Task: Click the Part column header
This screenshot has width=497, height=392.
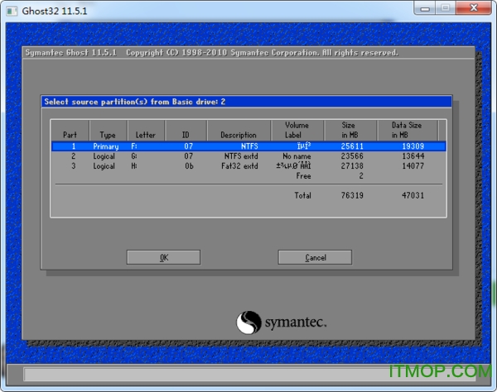Action: point(70,135)
